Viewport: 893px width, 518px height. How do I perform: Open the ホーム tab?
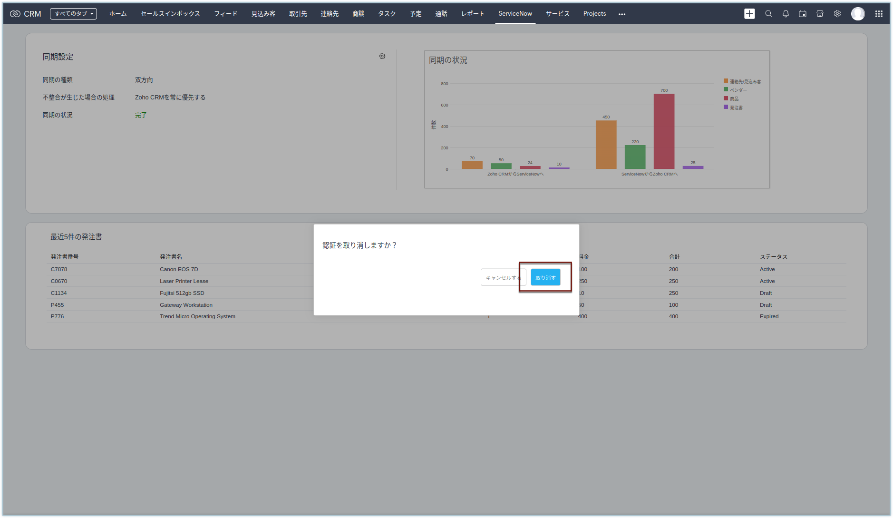click(x=118, y=14)
